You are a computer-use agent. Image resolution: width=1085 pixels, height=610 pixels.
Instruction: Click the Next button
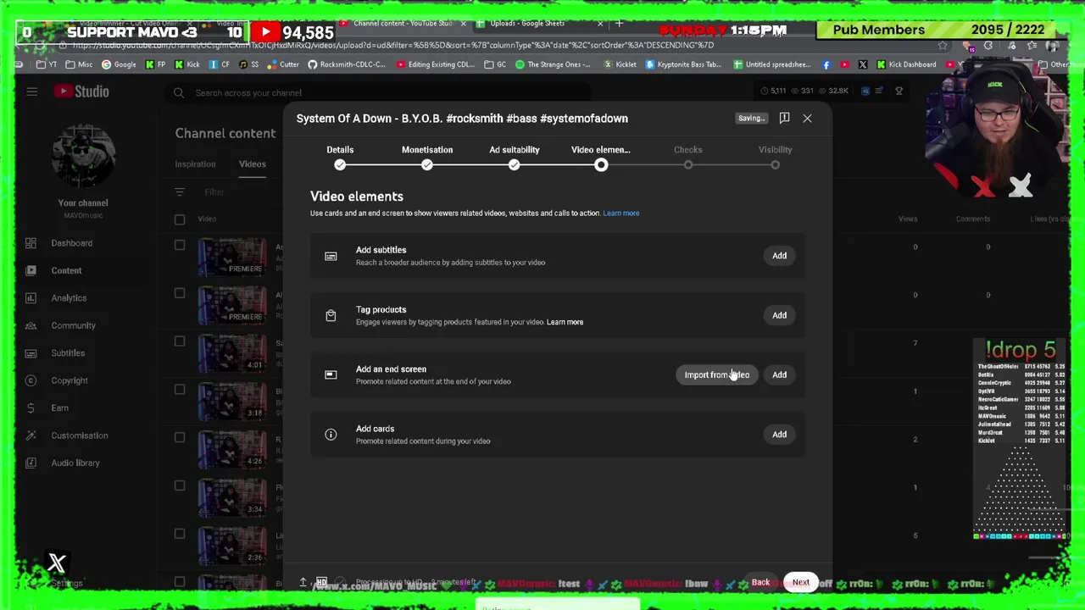[x=801, y=582]
